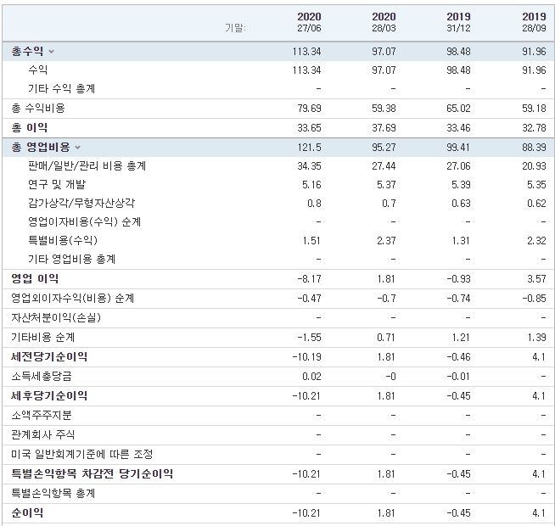Select the 소액주주지분 row label
This screenshot has height=526, width=555.
tap(42, 415)
